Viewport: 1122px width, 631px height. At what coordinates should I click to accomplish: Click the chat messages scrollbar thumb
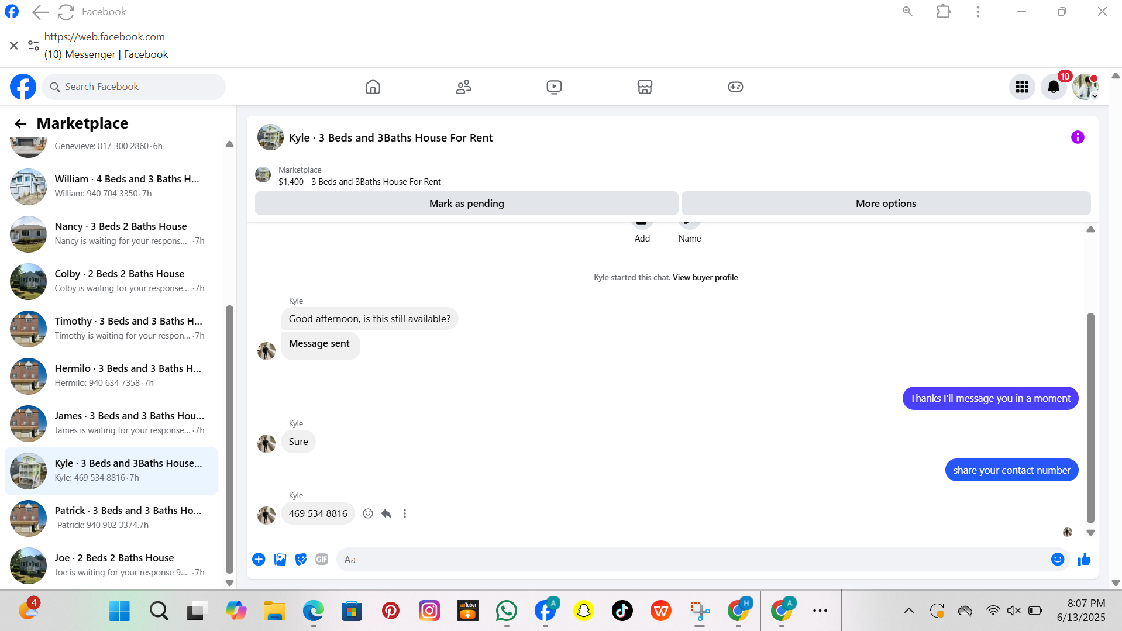pyautogui.click(x=1090, y=418)
